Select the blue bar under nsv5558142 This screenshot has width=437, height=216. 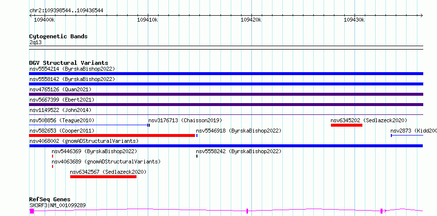[x=226, y=84]
